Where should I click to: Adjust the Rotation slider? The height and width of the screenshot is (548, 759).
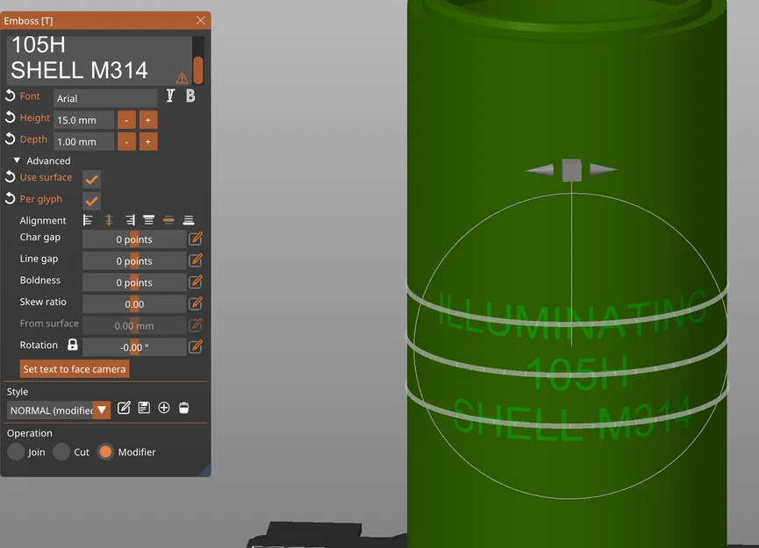coord(134,347)
